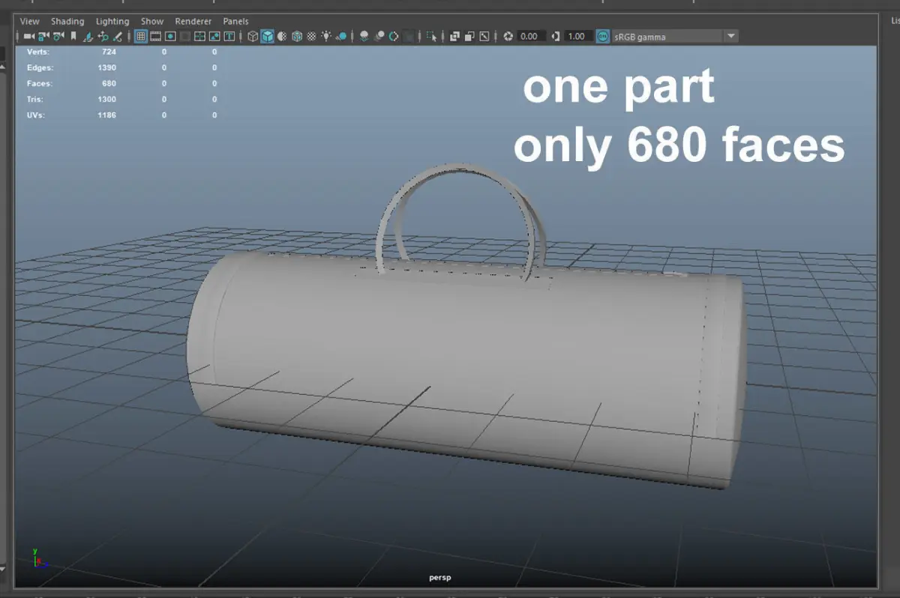The height and width of the screenshot is (598, 900).
Task: Click X-Ray Active Components icon
Action: [x=470, y=36]
